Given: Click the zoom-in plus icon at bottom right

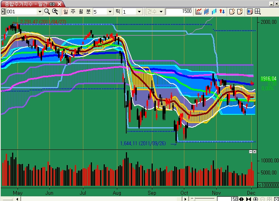Looking at the screenshot, I should coord(255,199).
